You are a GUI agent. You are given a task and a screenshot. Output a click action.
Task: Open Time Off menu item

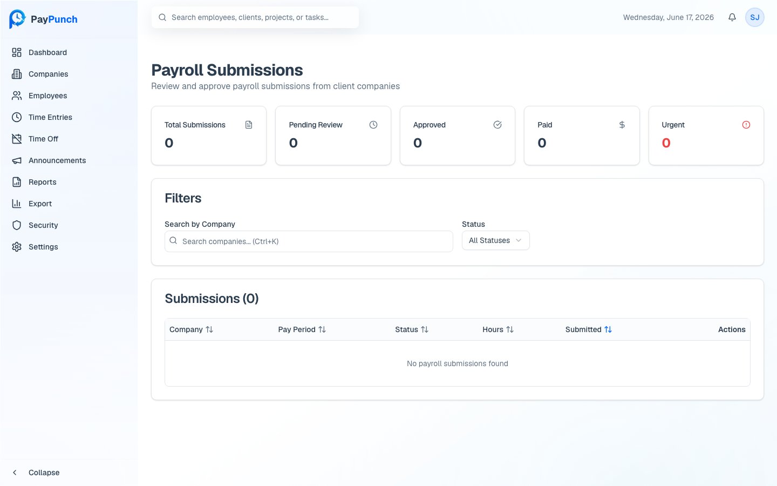[69, 139]
